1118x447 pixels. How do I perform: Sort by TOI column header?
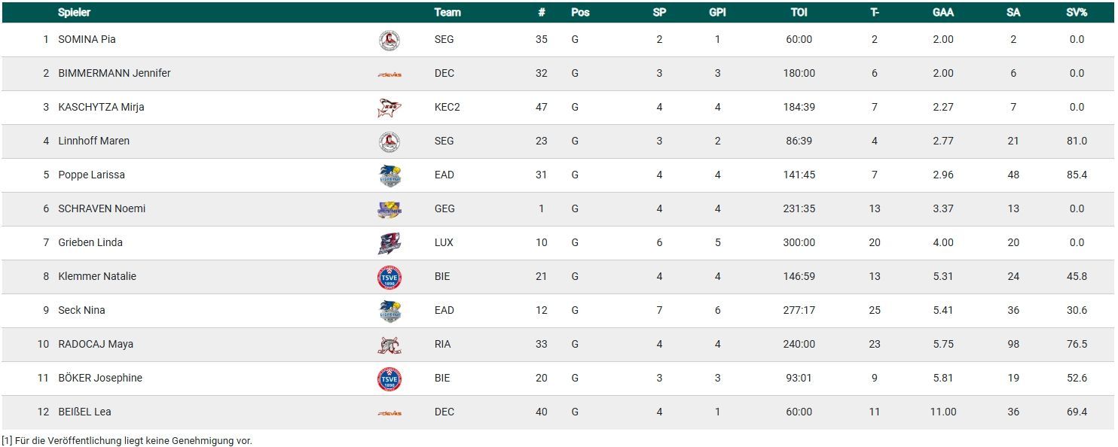point(799,12)
